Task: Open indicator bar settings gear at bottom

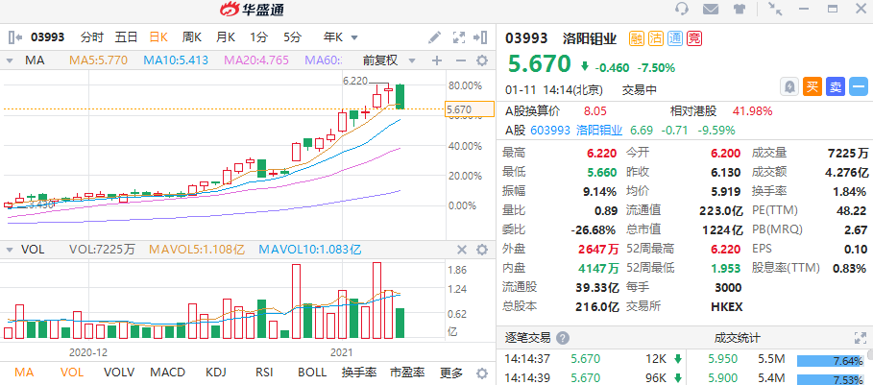Action: coord(482,373)
